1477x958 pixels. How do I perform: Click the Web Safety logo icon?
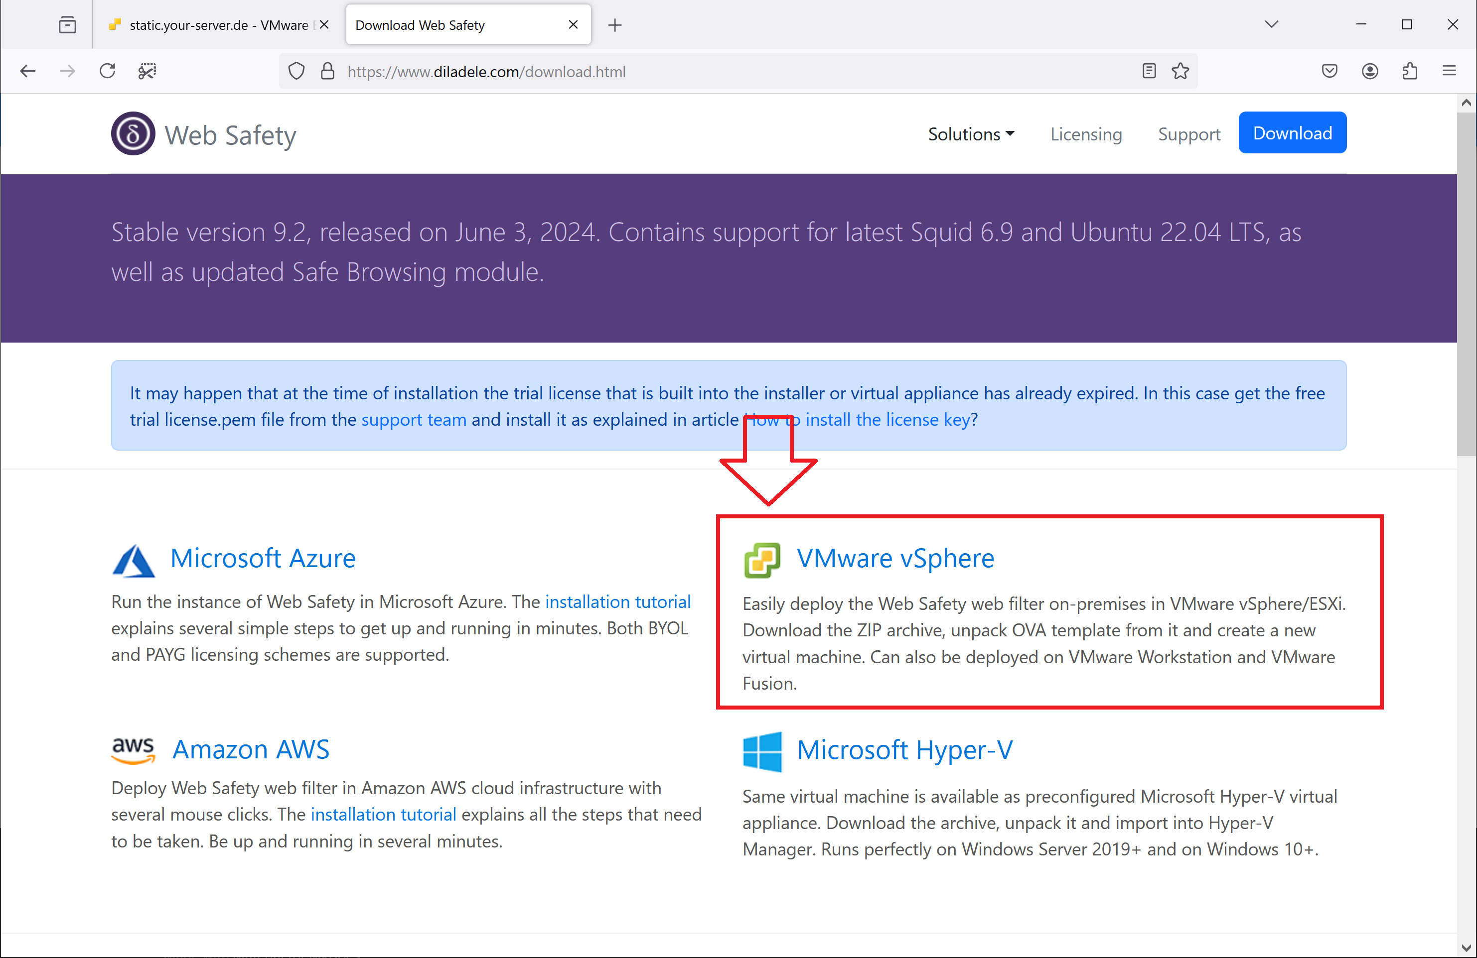point(132,133)
